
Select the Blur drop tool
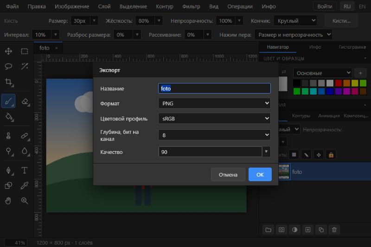(x=25, y=151)
